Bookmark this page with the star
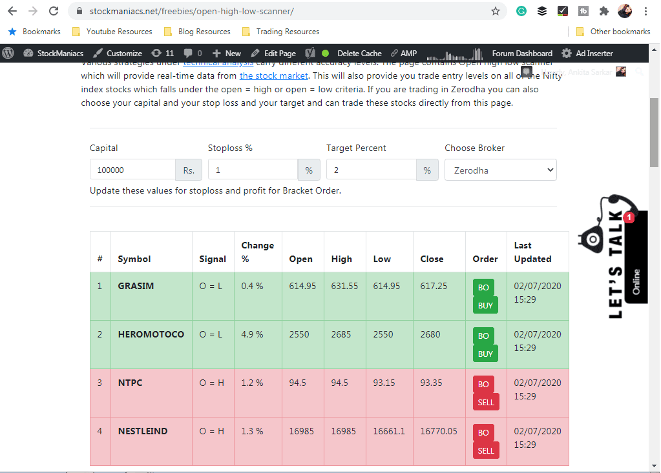Image resolution: width=661 pixels, height=473 pixels. pyautogui.click(x=496, y=12)
